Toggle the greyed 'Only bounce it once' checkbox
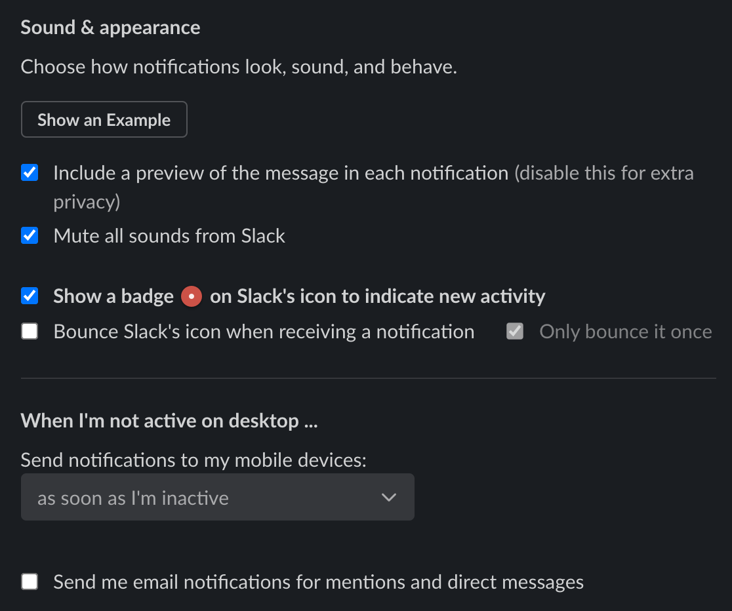Screen dimensions: 732x611 click(x=515, y=332)
